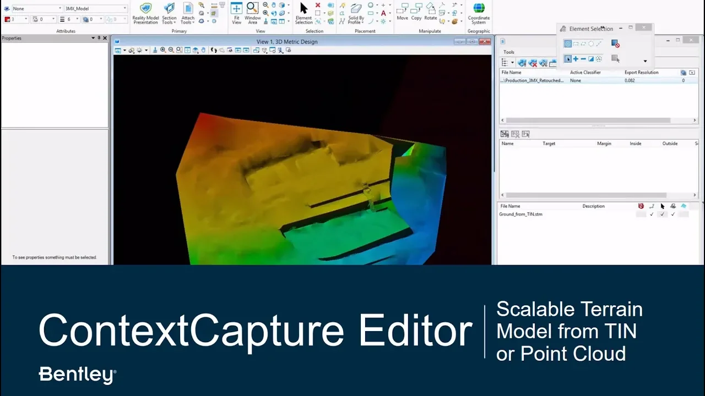Screen dimensions: 705x396
Task: Select the Rotate tool
Action: (x=430, y=12)
